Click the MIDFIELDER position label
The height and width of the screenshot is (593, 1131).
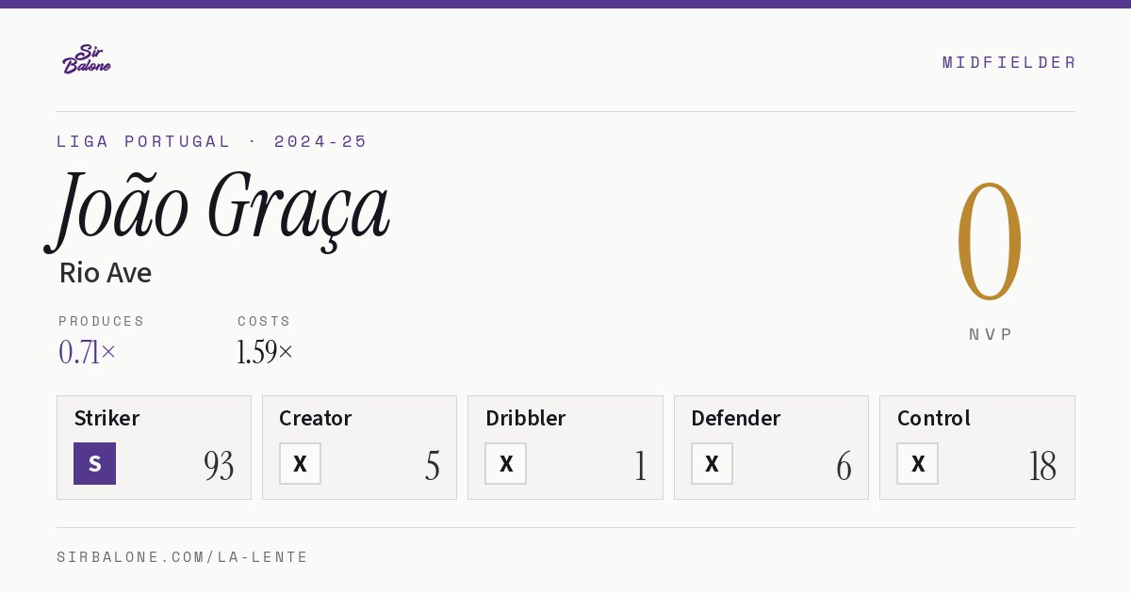1009,62
